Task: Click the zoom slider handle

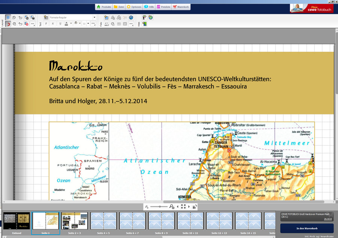Action: [160, 207]
